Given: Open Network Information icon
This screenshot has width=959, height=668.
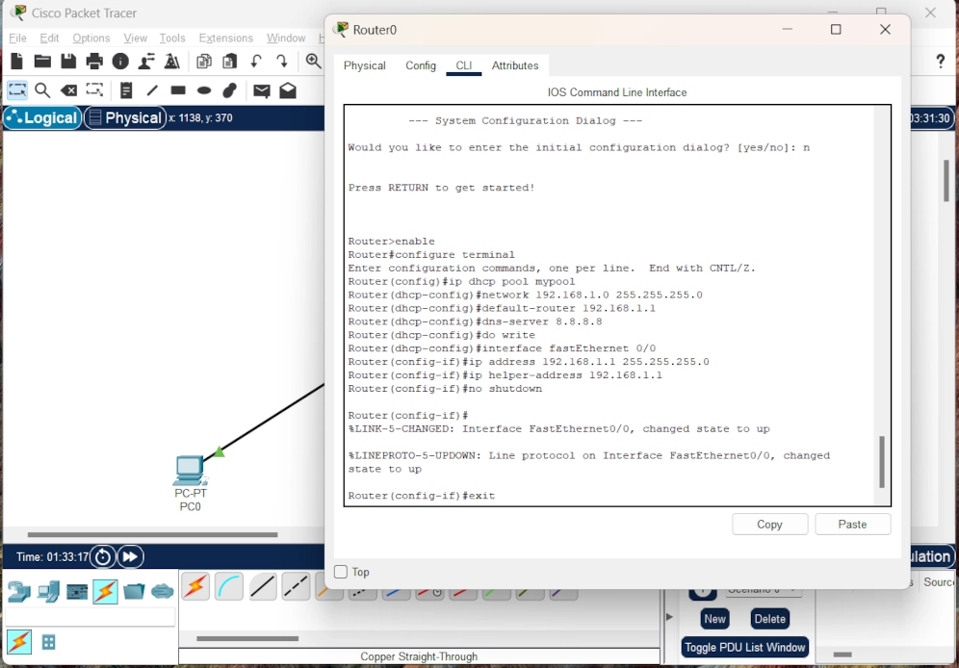Looking at the screenshot, I should coord(120,61).
